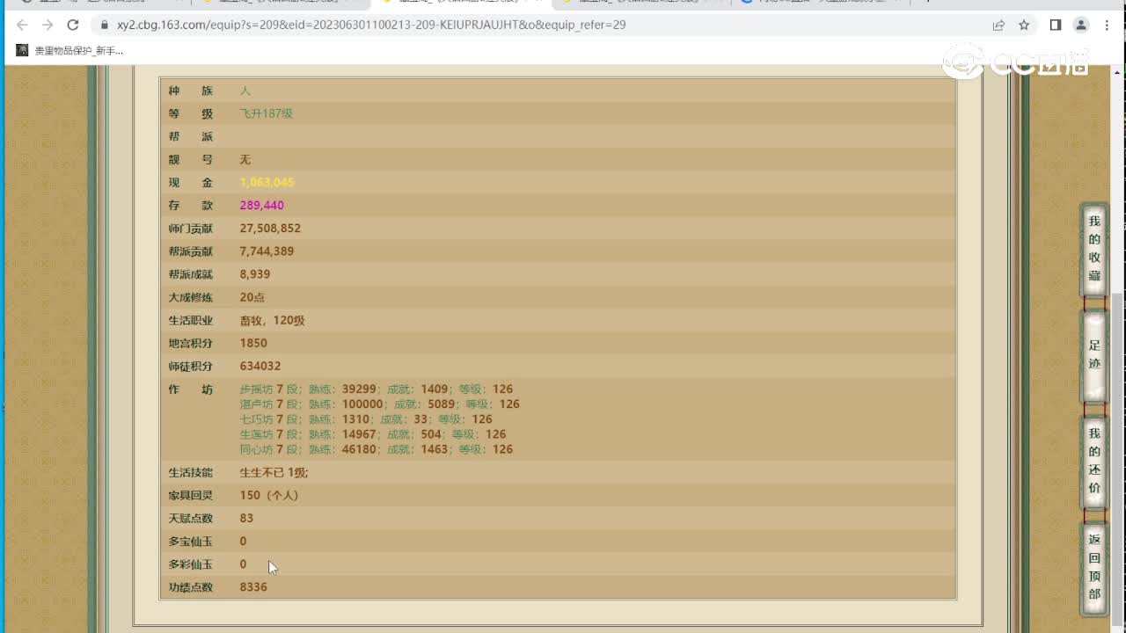Open the 贵重物品保护 bookmark
The height and width of the screenshot is (633, 1126).
click(70, 51)
